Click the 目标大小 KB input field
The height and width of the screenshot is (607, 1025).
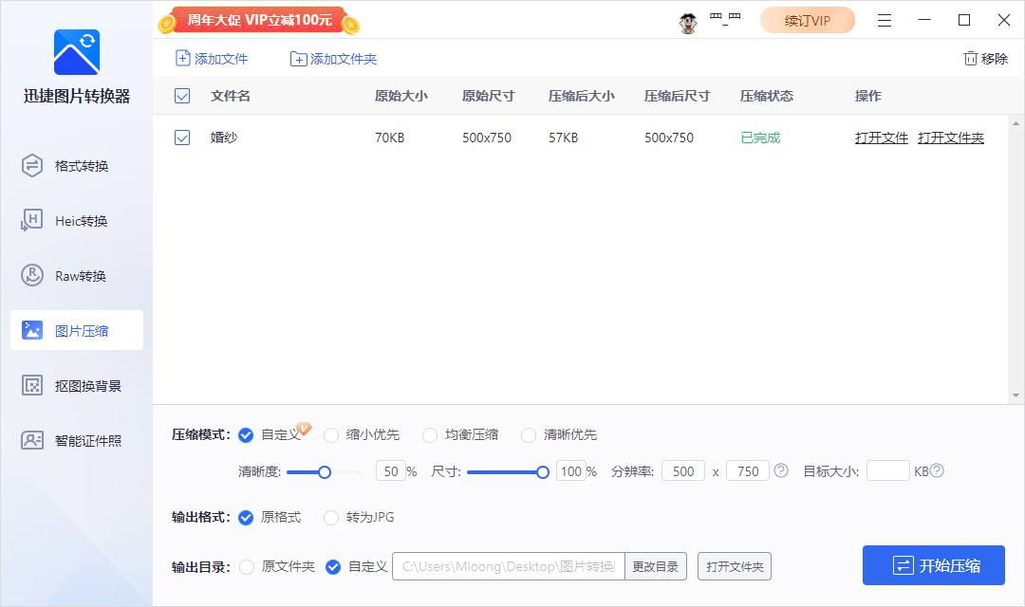[x=888, y=470]
